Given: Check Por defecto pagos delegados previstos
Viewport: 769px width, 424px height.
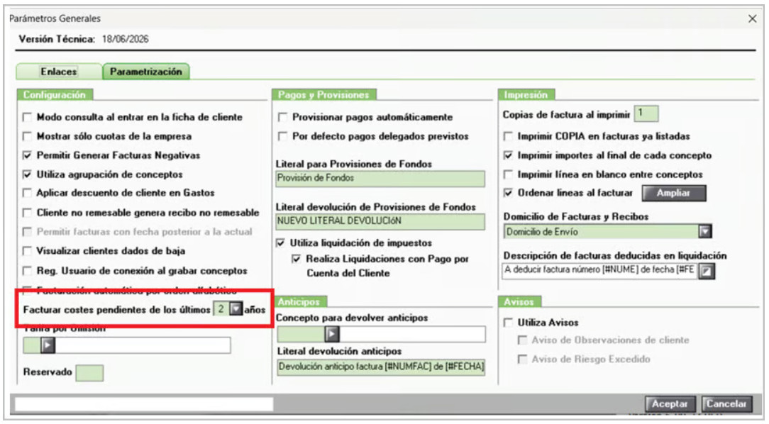Looking at the screenshot, I should (282, 136).
